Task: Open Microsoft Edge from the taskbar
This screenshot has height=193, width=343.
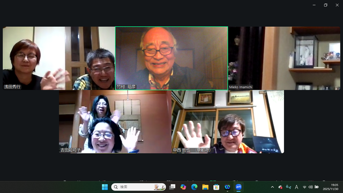Action: 194,187
